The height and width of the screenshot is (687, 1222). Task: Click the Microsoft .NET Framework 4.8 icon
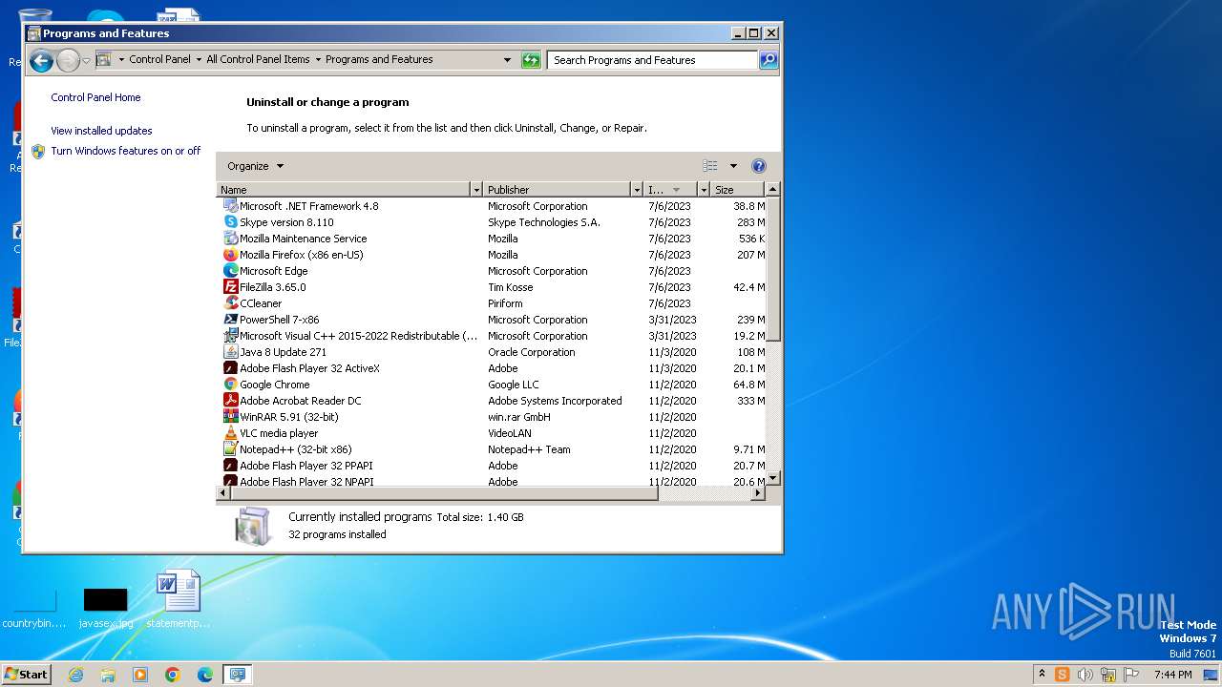230,205
